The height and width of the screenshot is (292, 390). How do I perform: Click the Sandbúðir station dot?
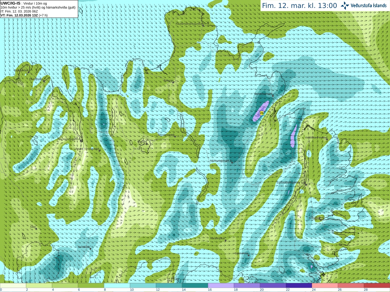[x=90, y=249]
